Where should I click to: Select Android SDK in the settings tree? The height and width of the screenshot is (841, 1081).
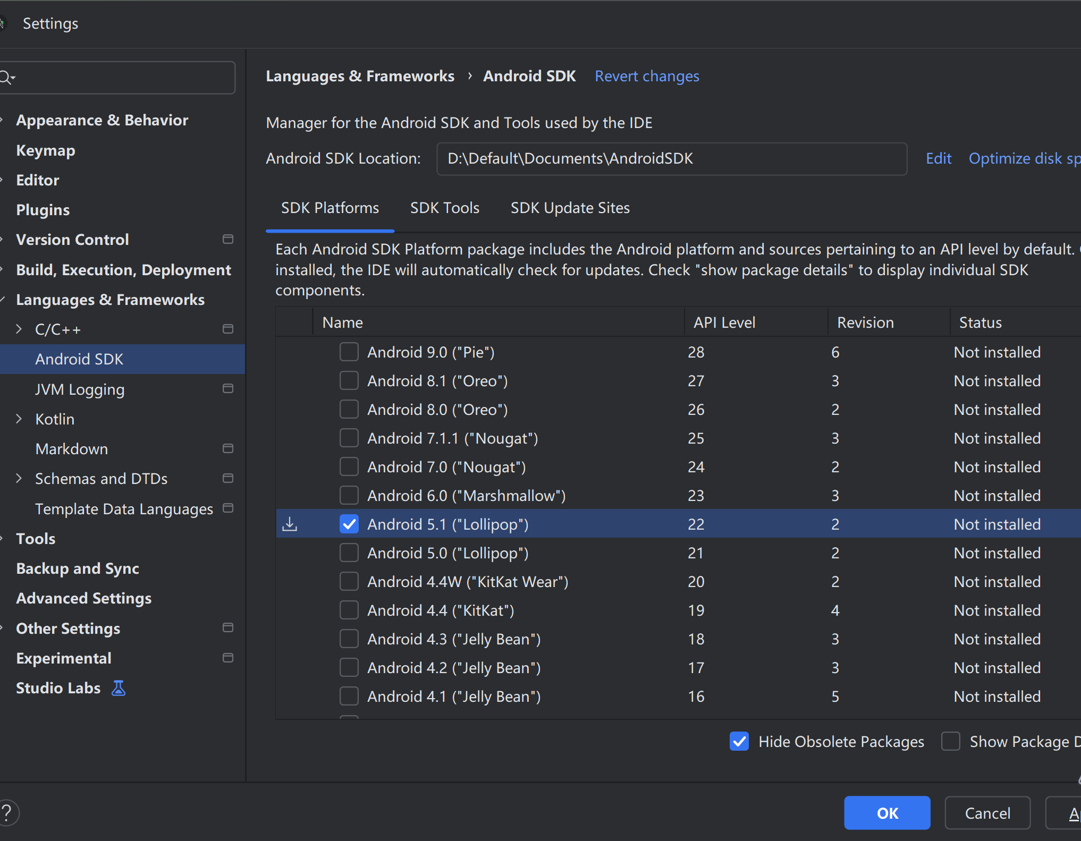point(122,359)
